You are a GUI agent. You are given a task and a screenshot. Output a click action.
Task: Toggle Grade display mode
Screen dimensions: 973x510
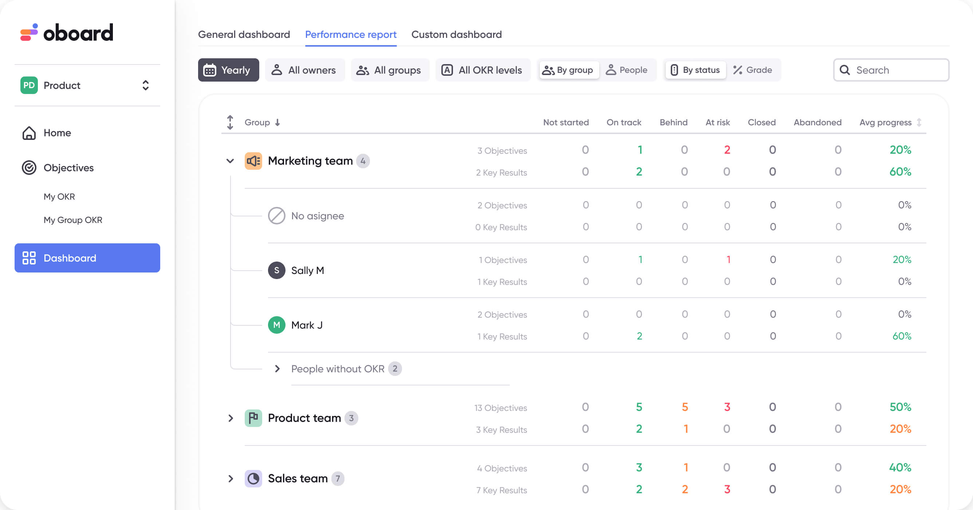tap(753, 70)
